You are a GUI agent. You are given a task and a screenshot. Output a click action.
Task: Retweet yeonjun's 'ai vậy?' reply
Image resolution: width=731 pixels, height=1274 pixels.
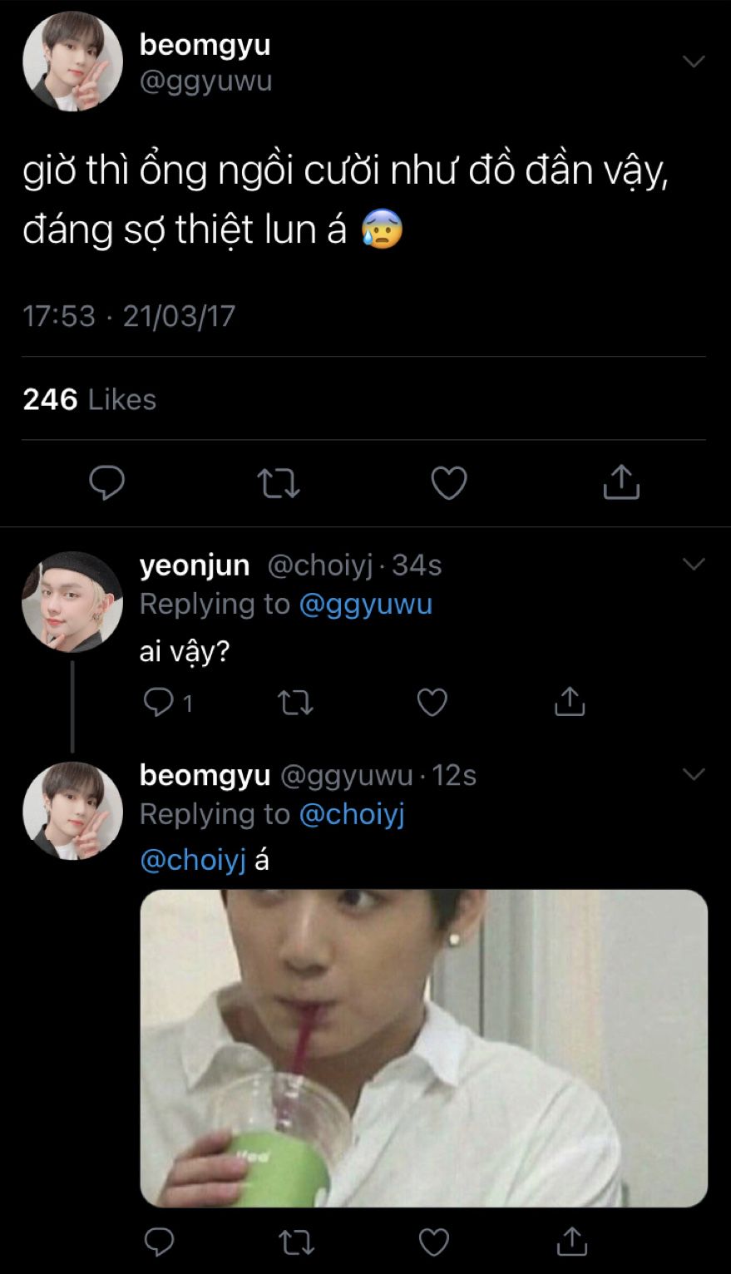coord(295,703)
